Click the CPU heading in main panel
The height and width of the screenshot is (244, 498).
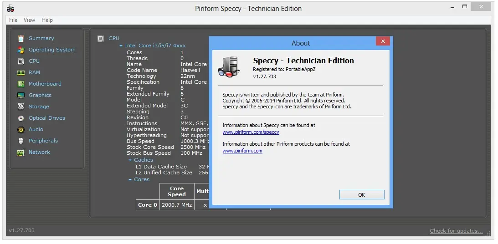pos(114,38)
